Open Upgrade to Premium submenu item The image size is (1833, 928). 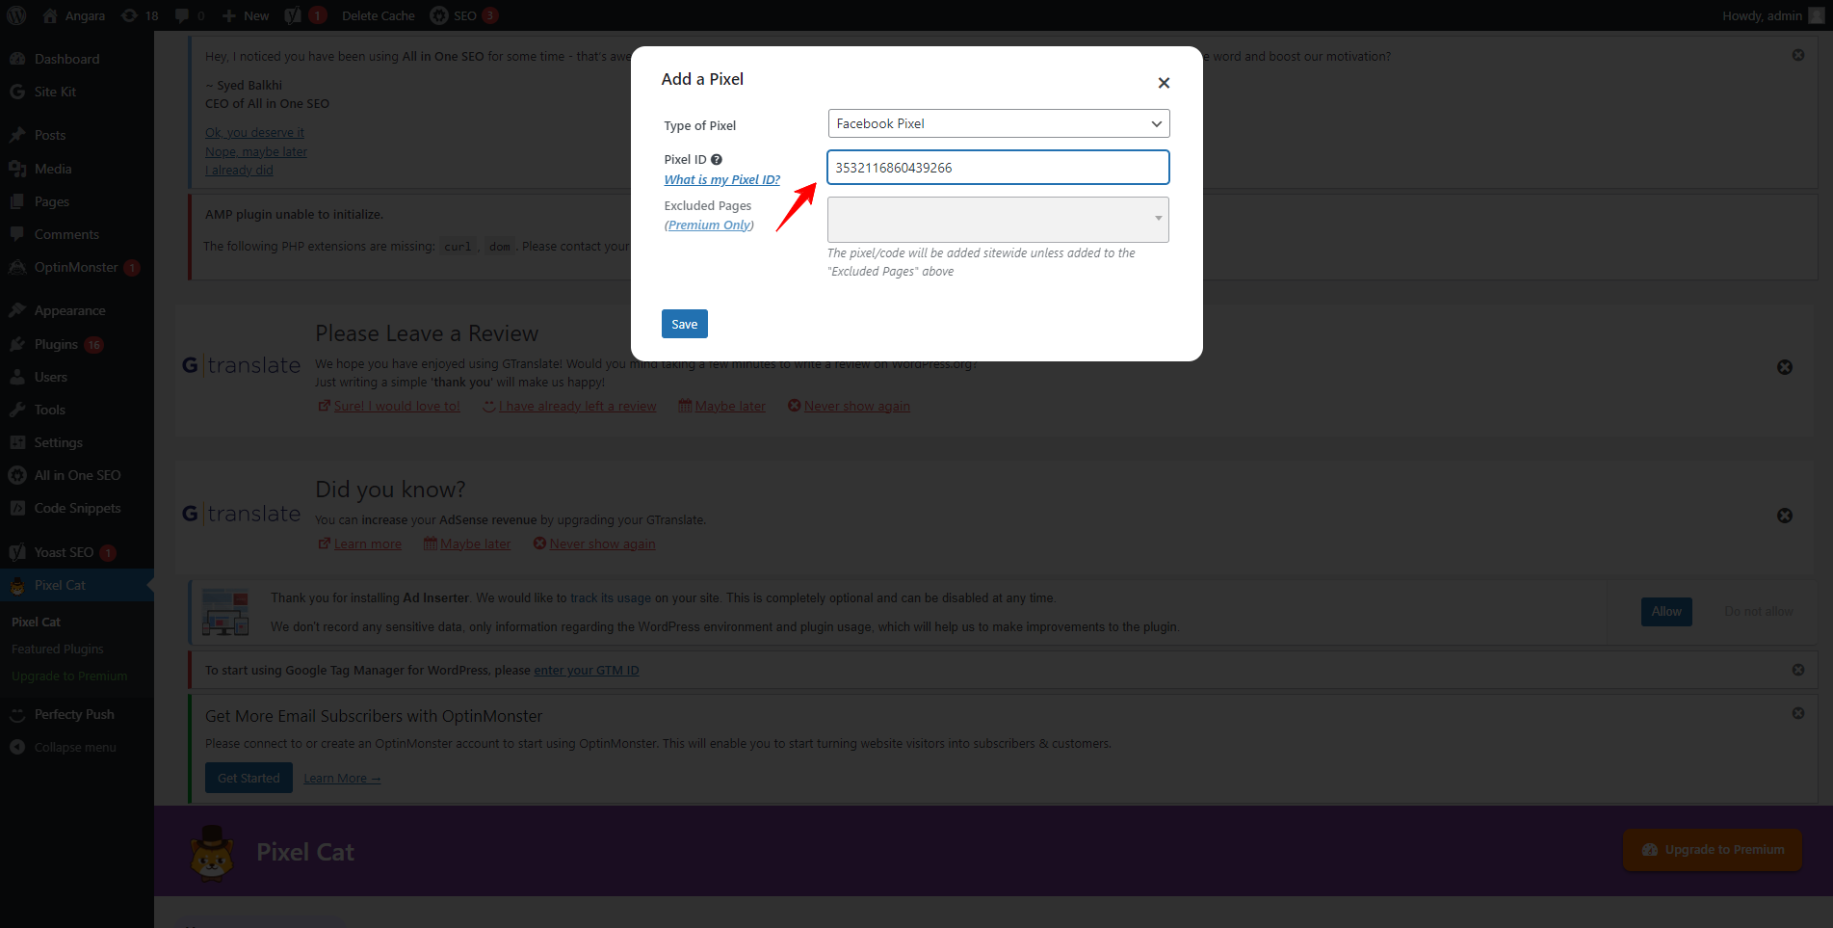[69, 676]
